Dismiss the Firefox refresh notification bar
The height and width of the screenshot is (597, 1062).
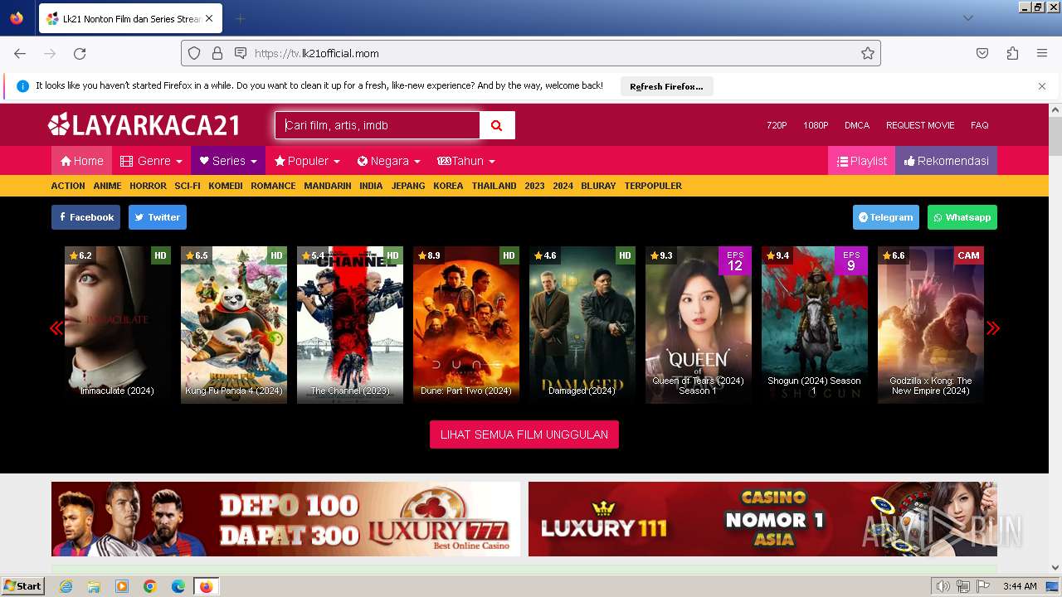coord(1042,86)
